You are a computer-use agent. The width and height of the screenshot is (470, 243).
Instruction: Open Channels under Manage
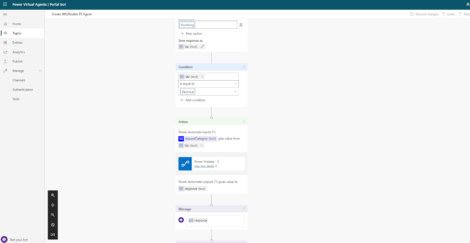coord(19,80)
